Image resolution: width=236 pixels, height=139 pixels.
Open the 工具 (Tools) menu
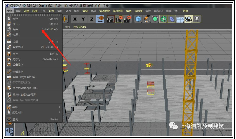[43, 11]
